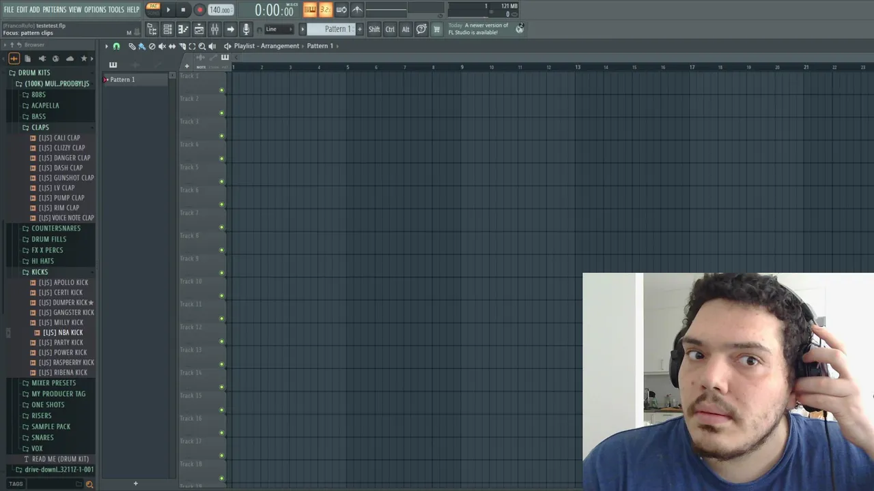Select the Playback speaker tool in playlist toolbar
Image resolution: width=874 pixels, height=491 pixels.
(212, 46)
